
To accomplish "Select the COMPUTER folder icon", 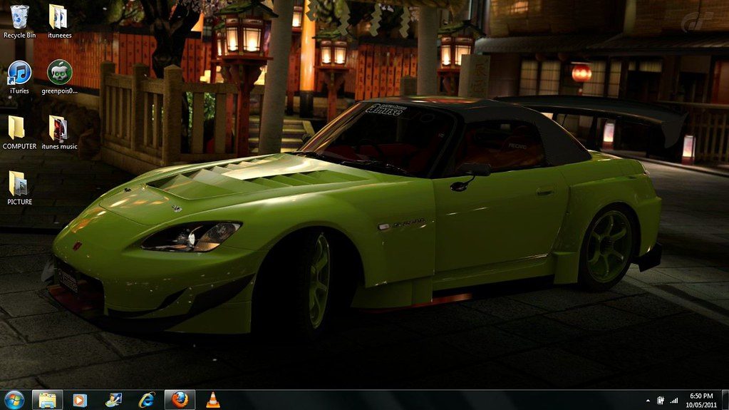I will coord(19,133).
